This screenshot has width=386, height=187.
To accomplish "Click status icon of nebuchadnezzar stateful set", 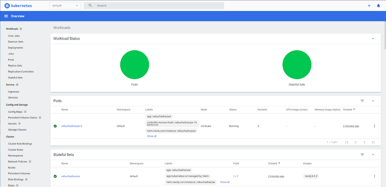I will (x=55, y=176).
